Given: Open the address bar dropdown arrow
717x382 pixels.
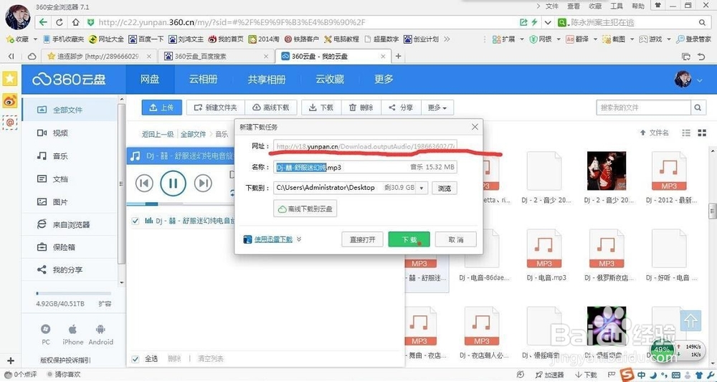Looking at the screenshot, I should 548,22.
